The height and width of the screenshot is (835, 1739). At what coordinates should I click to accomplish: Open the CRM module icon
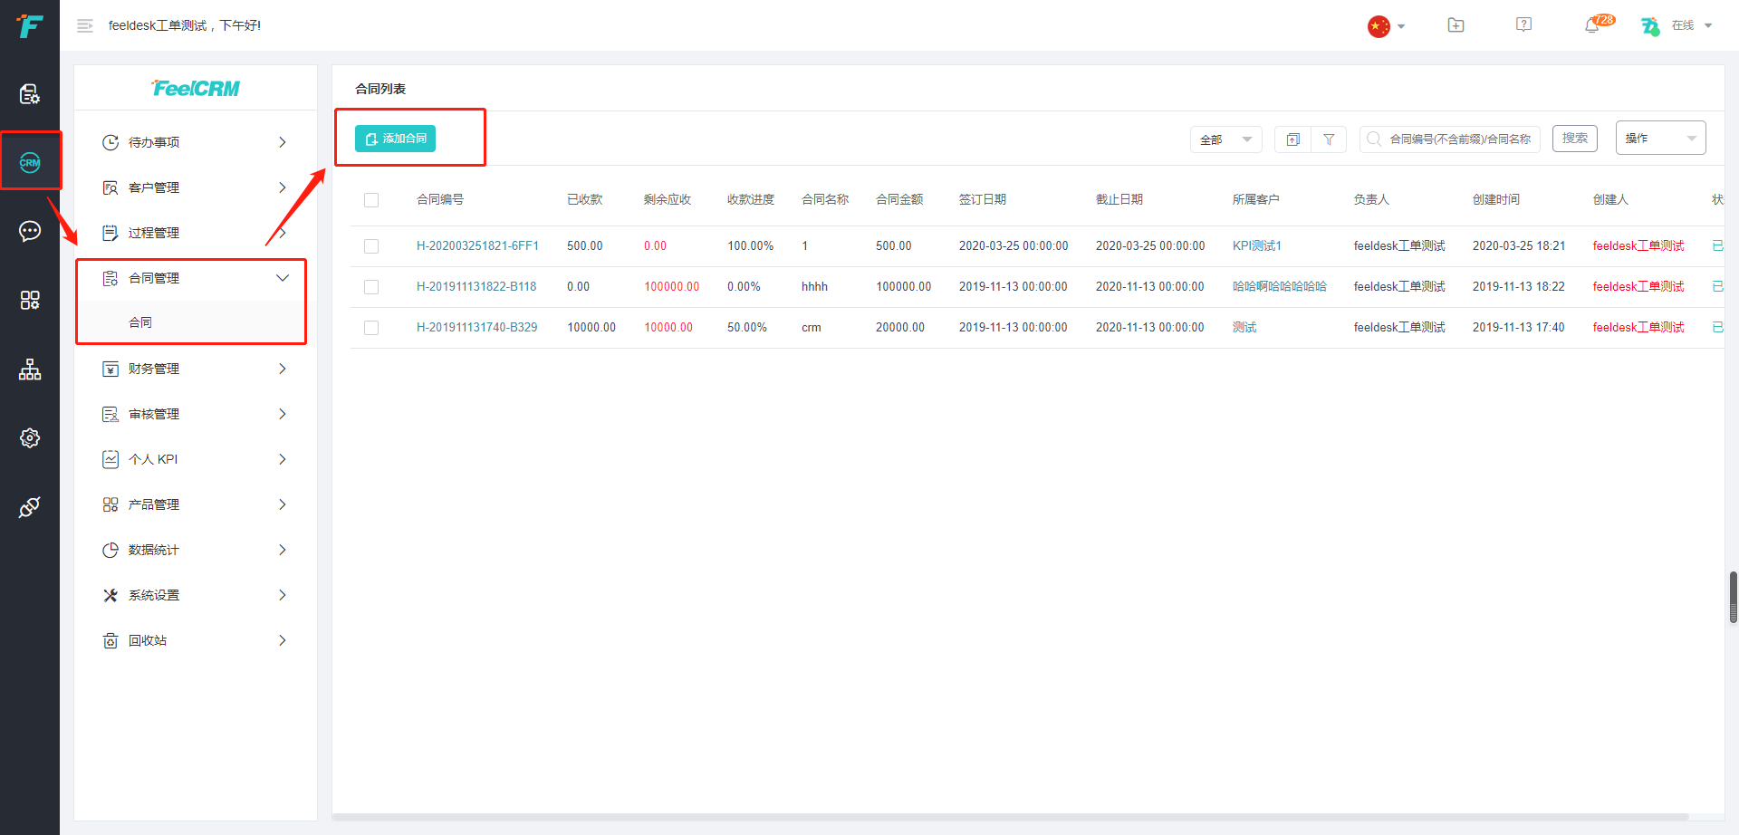[x=30, y=163]
